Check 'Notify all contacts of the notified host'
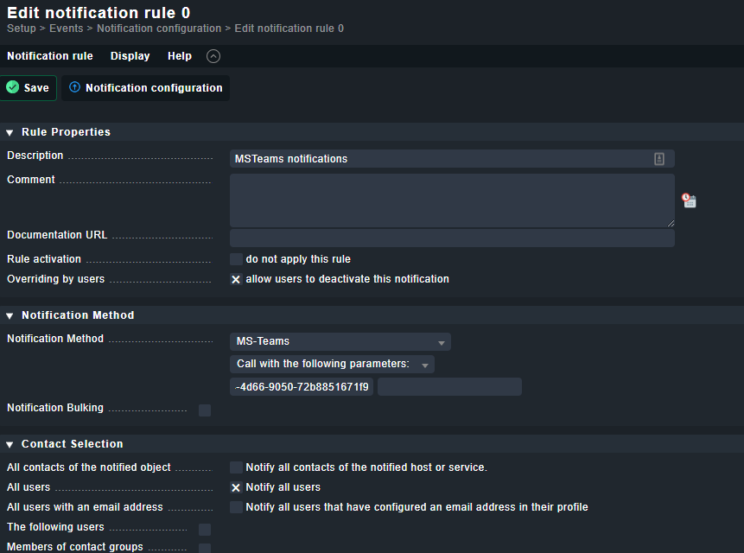Screen dimensions: 744x553 pyautogui.click(x=236, y=467)
